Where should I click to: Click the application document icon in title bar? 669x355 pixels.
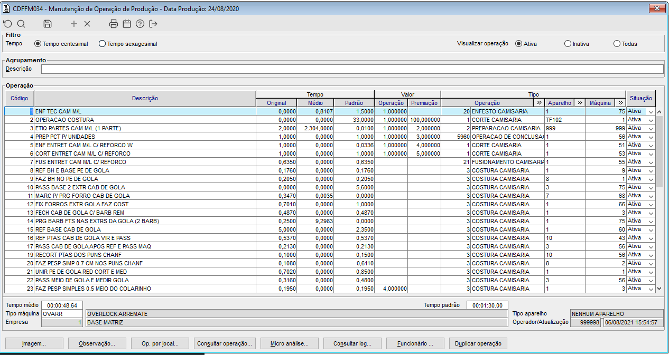tap(6, 8)
